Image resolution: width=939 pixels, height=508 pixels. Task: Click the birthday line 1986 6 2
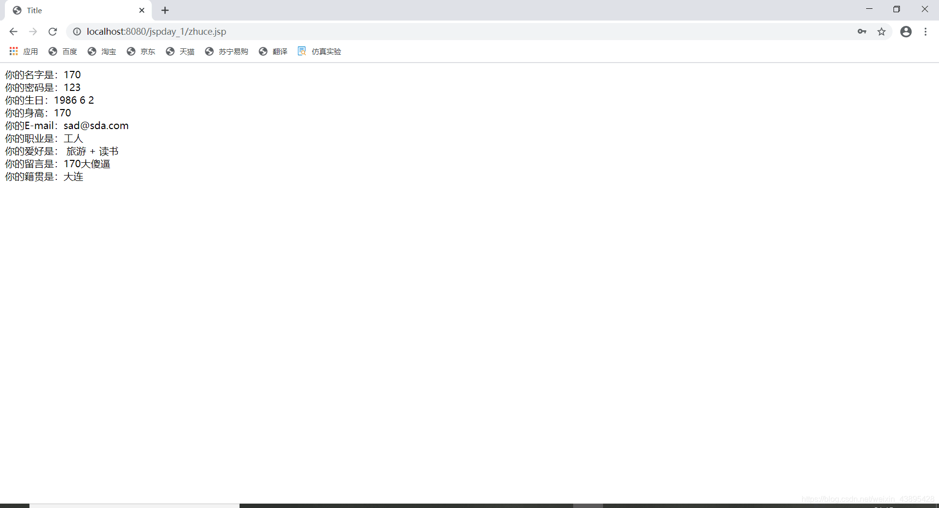tap(49, 100)
